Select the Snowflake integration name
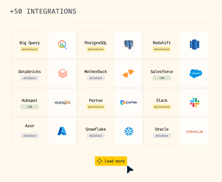The height and width of the screenshot is (182, 222). [x=96, y=129]
